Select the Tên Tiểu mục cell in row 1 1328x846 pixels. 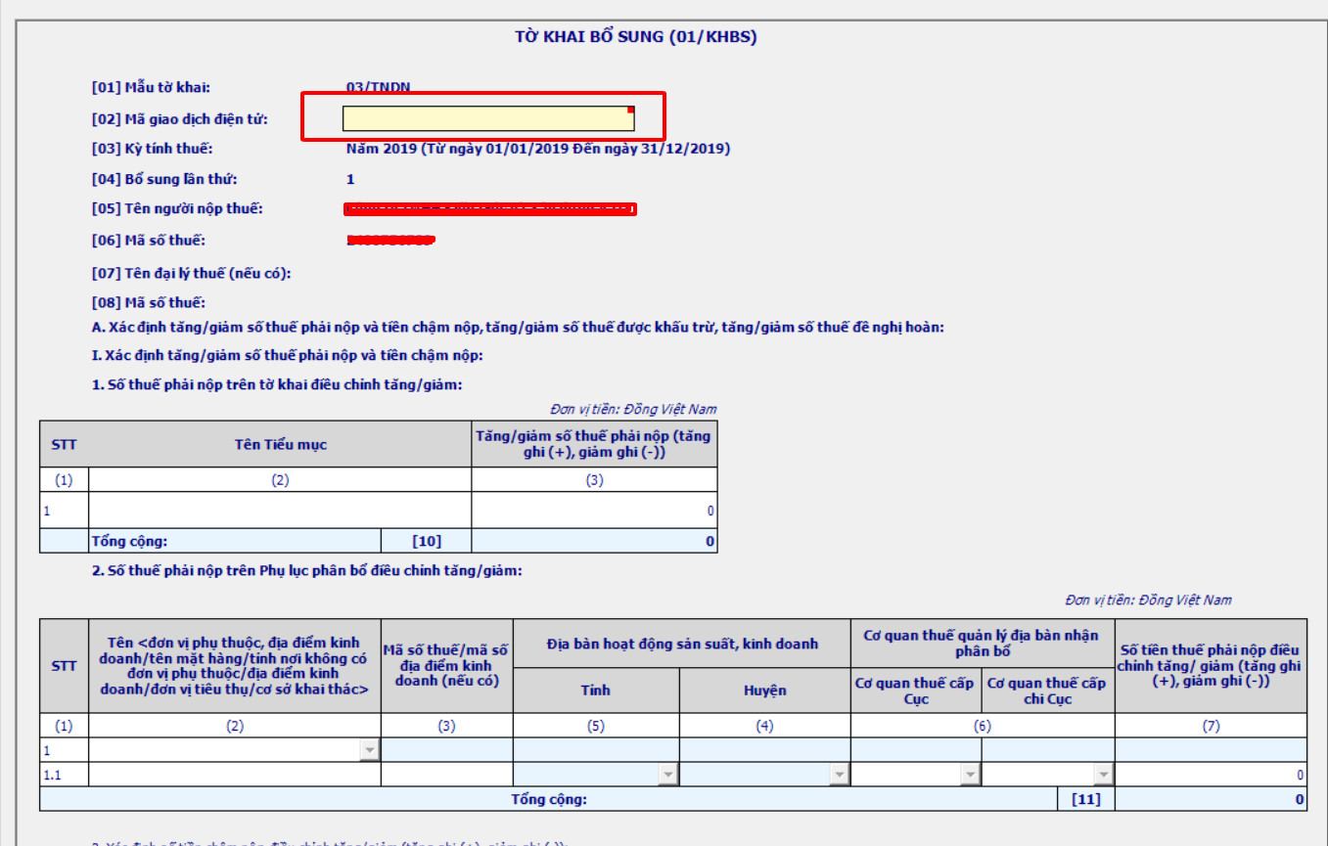(x=280, y=511)
